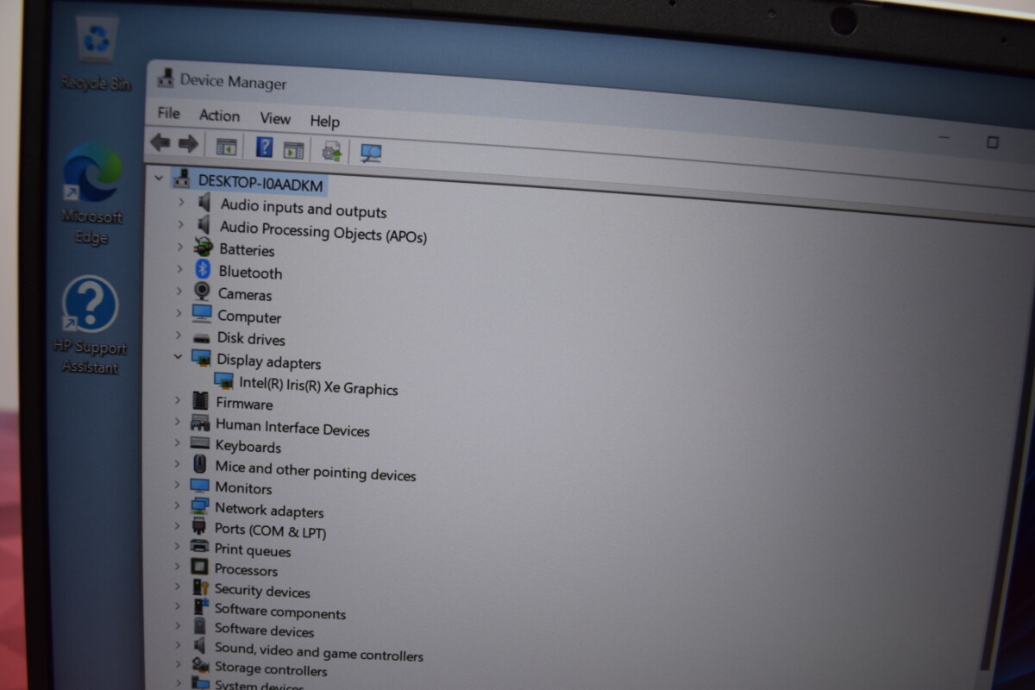Open the Recycle Bin desktop icon
Viewport: 1035px width, 690px height.
(x=95, y=53)
